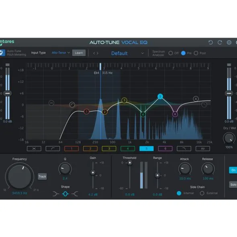Click the 100 ms release value
237x237 pixels.
[208, 178]
